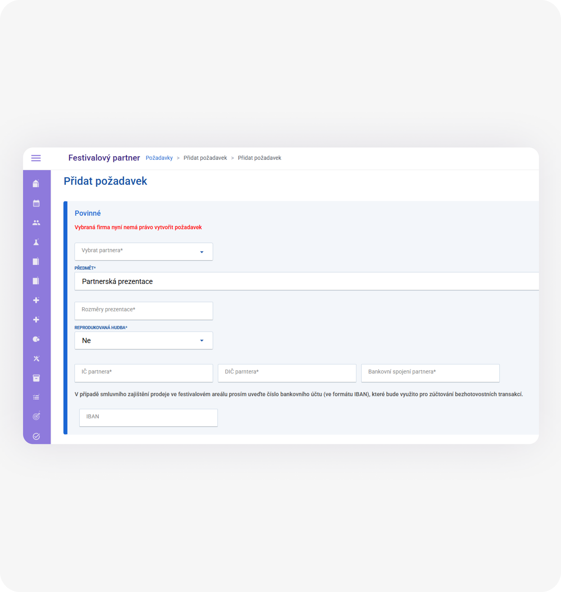Select the target sidebar icon
Viewport: 561px width, 592px height.
point(36,416)
